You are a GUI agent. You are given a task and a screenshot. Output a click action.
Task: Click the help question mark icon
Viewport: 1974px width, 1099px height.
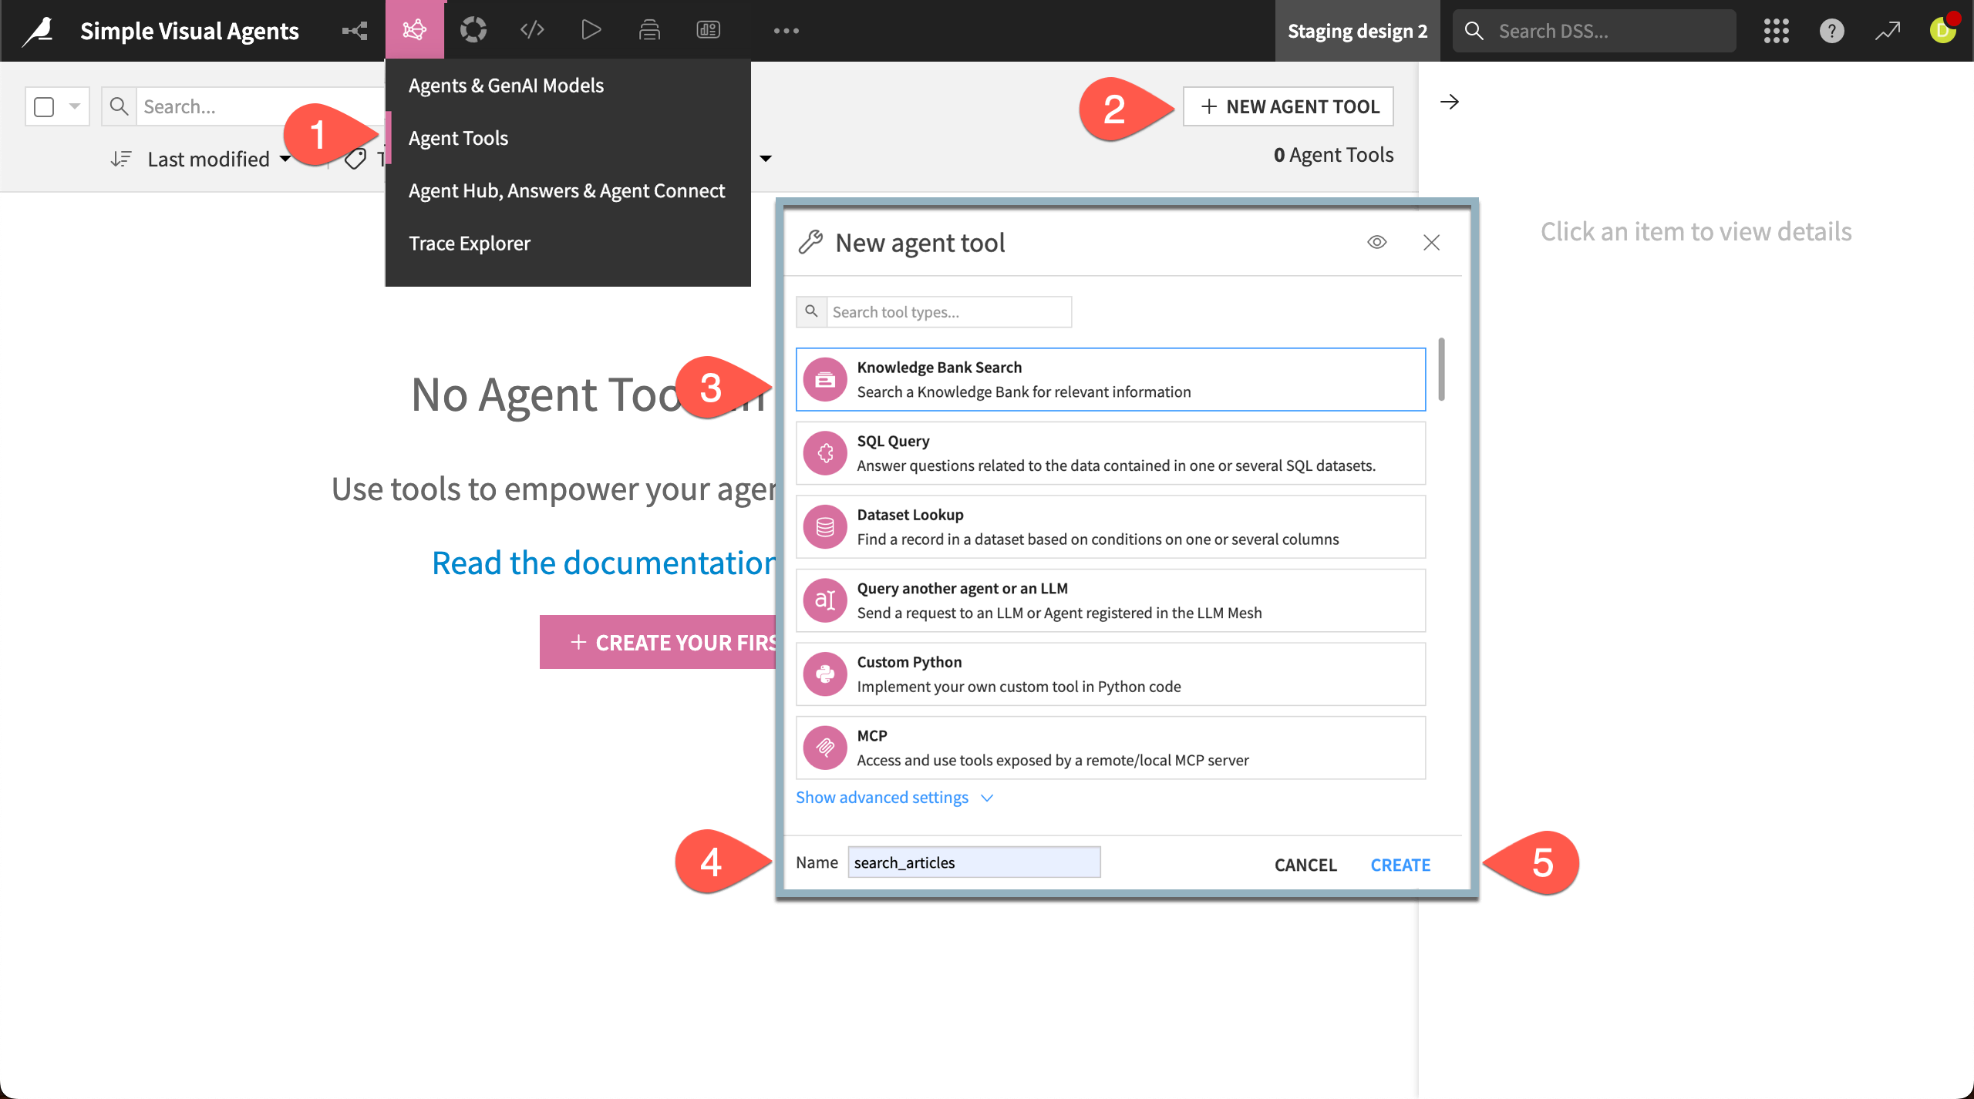[1831, 31]
